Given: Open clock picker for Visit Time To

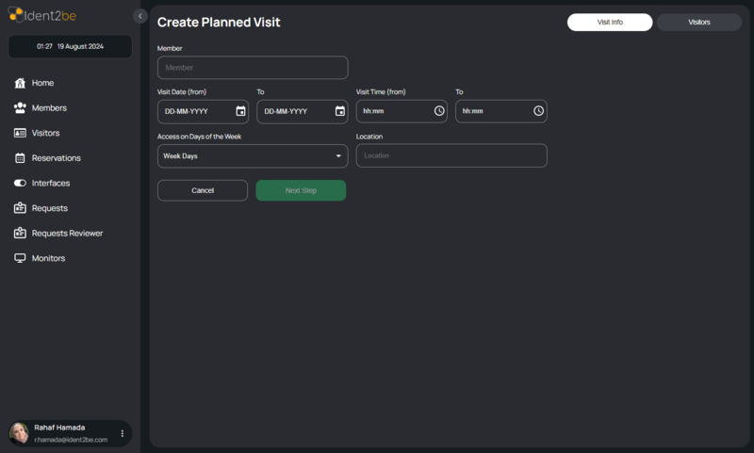Looking at the screenshot, I should pyautogui.click(x=538, y=111).
